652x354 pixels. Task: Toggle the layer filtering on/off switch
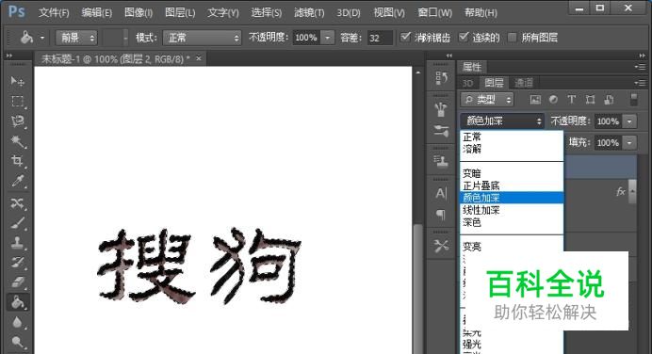click(634, 100)
